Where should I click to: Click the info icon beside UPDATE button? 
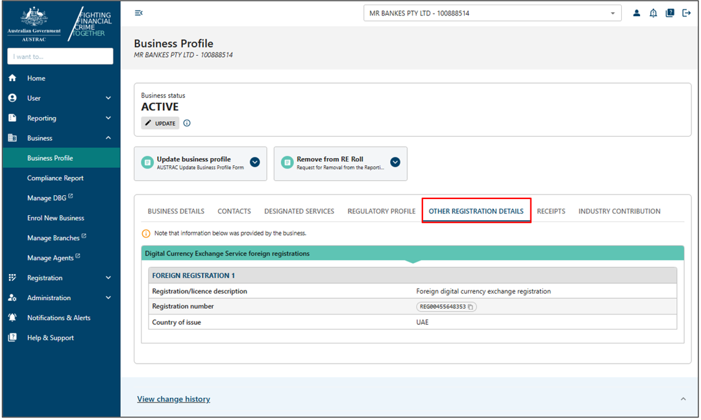186,122
